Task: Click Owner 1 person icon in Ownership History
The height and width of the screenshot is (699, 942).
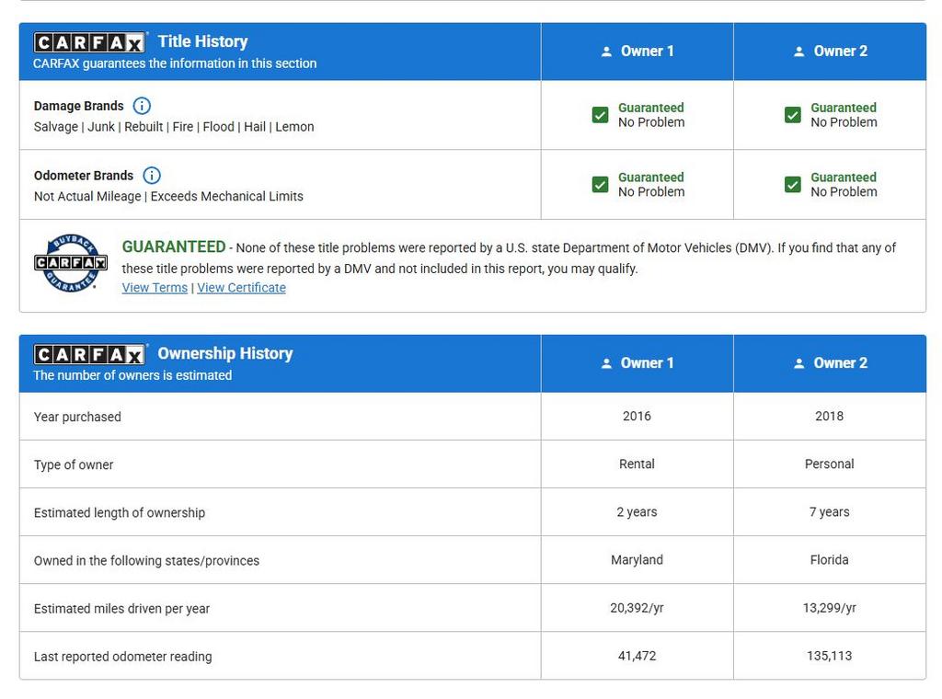Action: tap(606, 363)
